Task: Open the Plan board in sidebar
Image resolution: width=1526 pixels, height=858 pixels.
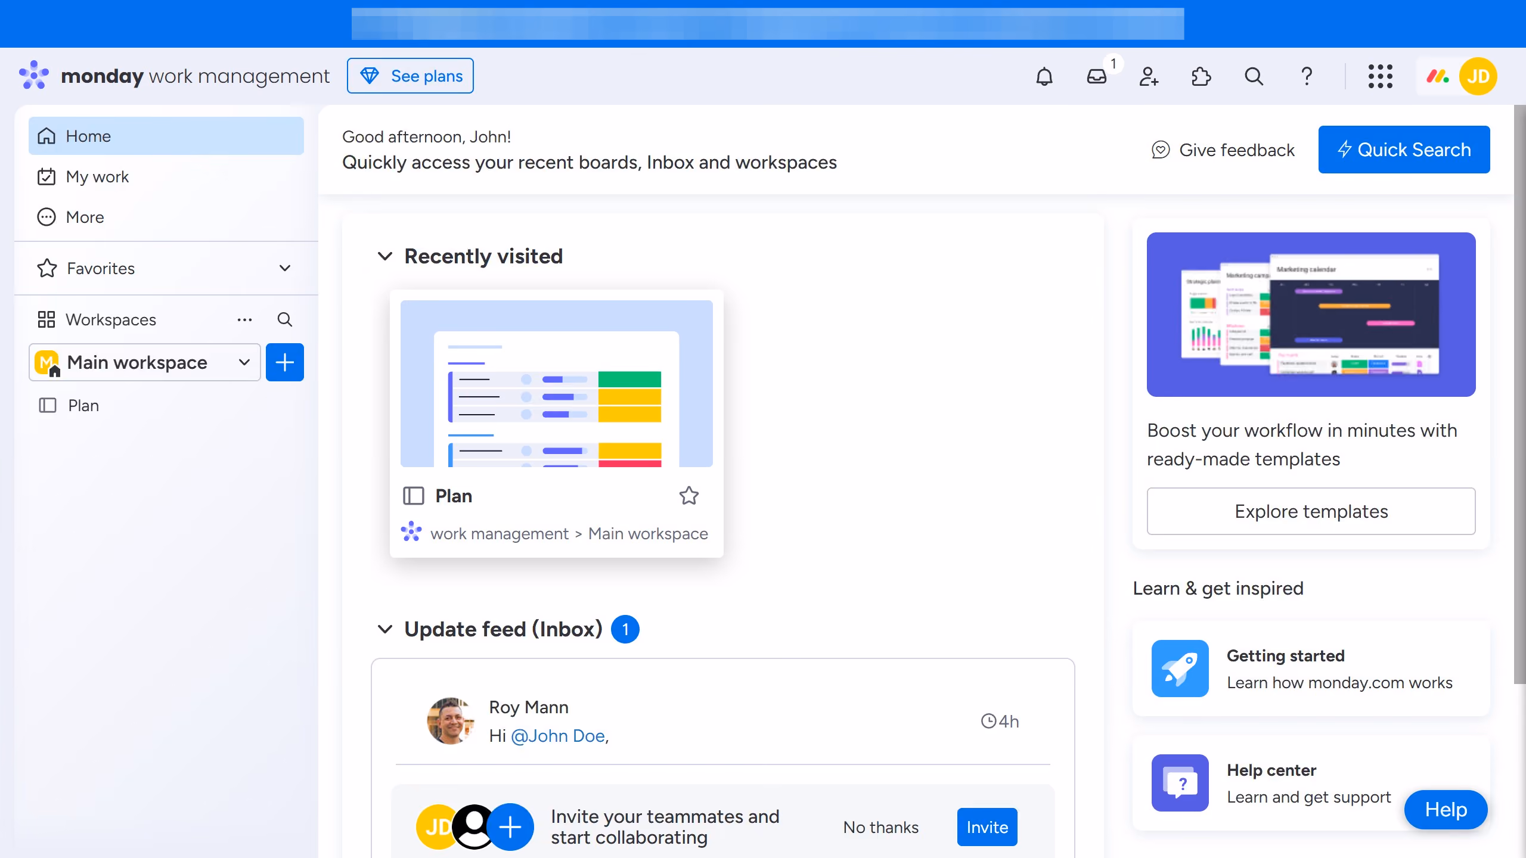Action: tap(166, 405)
